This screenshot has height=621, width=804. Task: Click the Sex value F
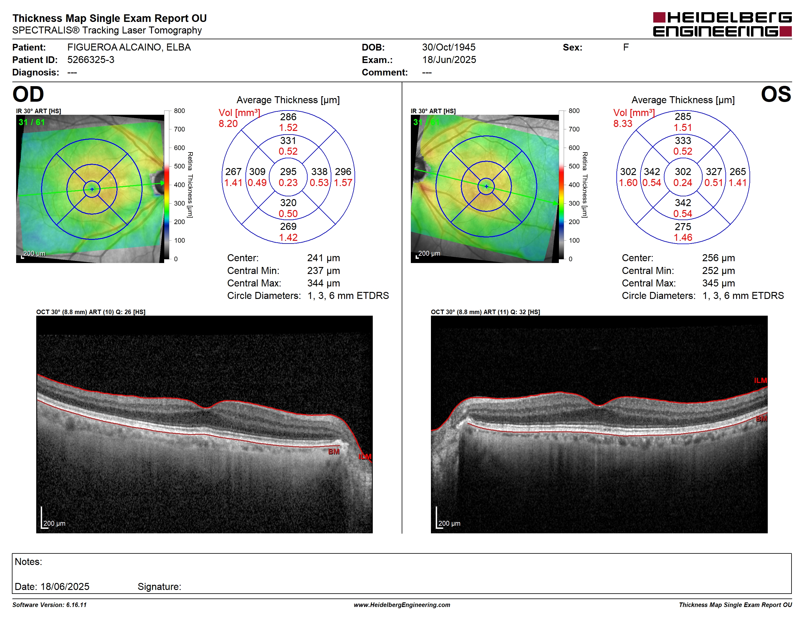pos(626,47)
